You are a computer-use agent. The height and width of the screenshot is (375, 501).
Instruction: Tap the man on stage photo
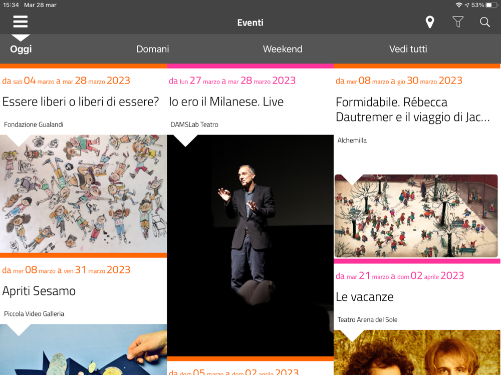coord(250,245)
